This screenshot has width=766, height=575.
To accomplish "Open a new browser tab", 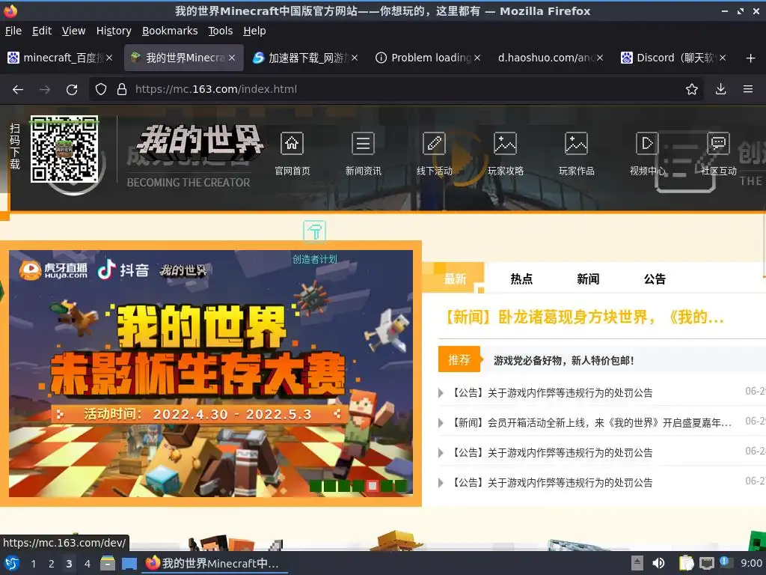I will tap(751, 58).
